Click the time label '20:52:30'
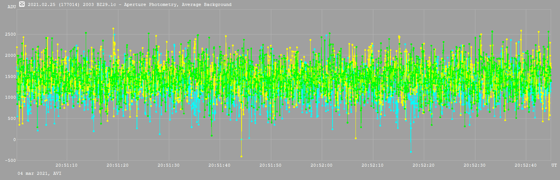This screenshot has width=560, height=180. pyautogui.click(x=475, y=165)
